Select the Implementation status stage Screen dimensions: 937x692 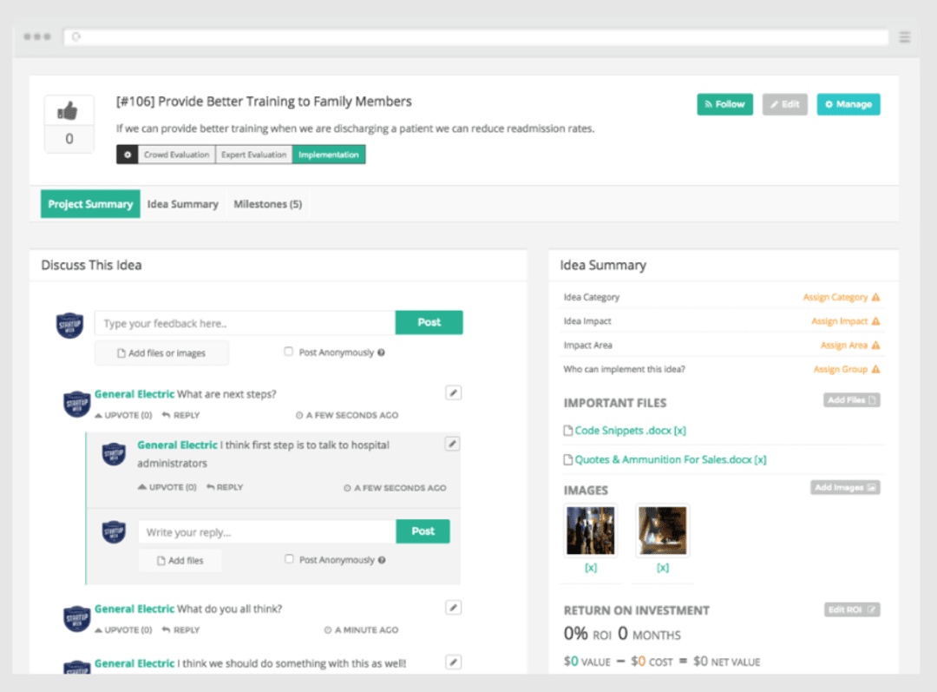tap(329, 155)
